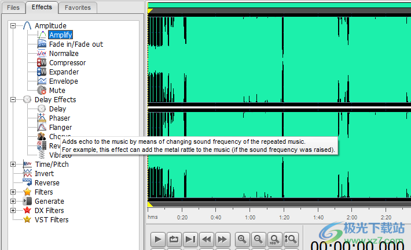Viewport: 411px width, 250px height.
Task: Choose the Normalize effect
Action: click(x=64, y=54)
